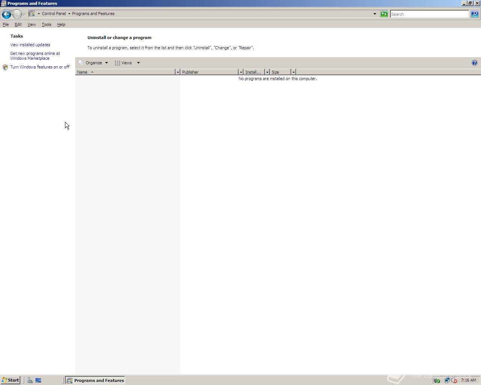
Task: Open View installed updates link
Action: (30, 45)
